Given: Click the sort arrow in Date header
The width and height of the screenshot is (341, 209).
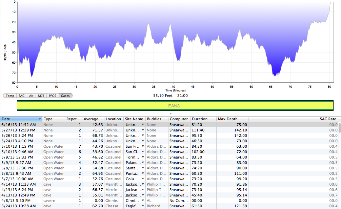Looking at the screenshot, I should tap(40, 119).
